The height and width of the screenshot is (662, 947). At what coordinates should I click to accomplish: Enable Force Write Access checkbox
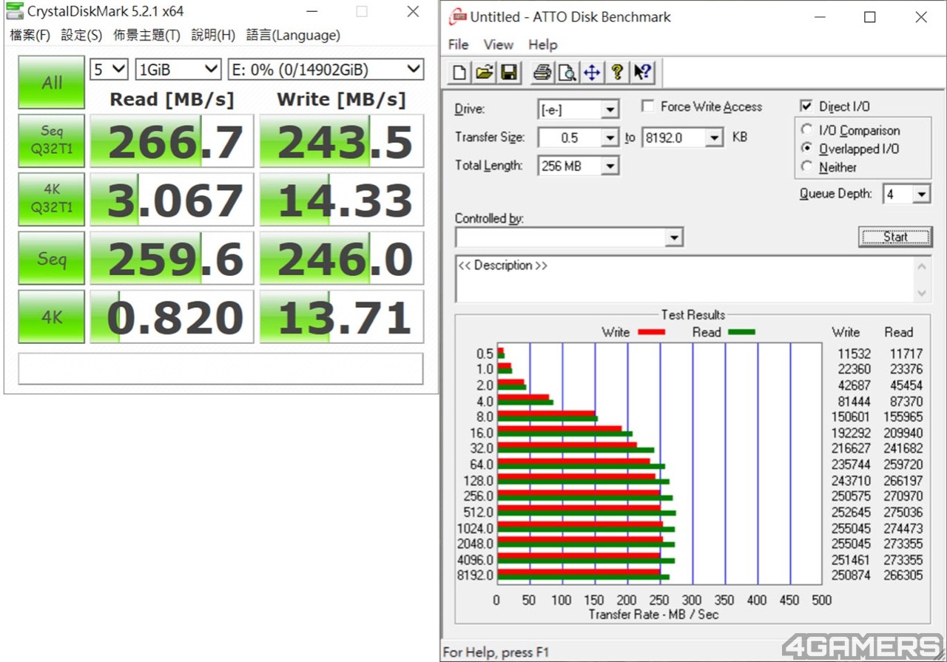pyautogui.click(x=648, y=107)
